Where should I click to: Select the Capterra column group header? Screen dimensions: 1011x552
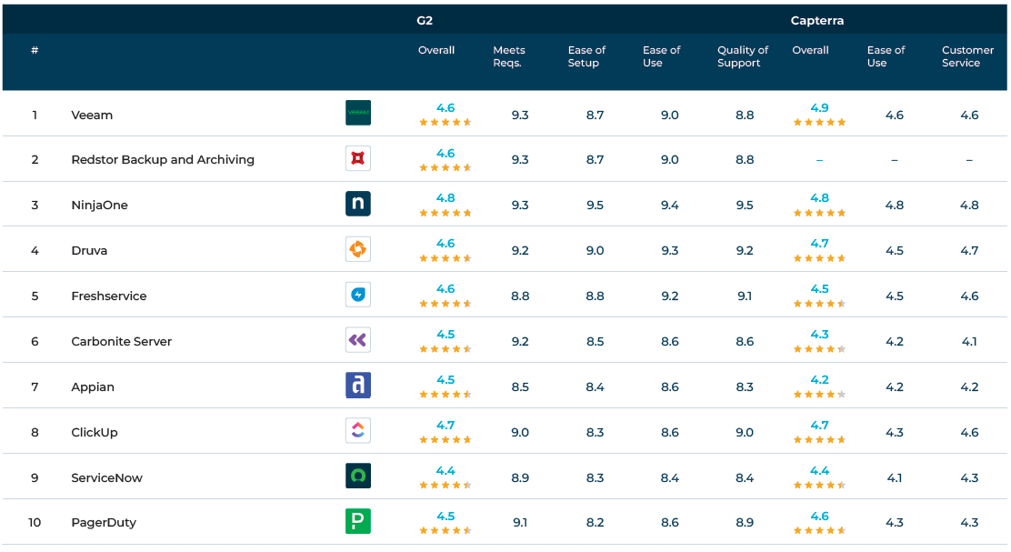point(817,21)
